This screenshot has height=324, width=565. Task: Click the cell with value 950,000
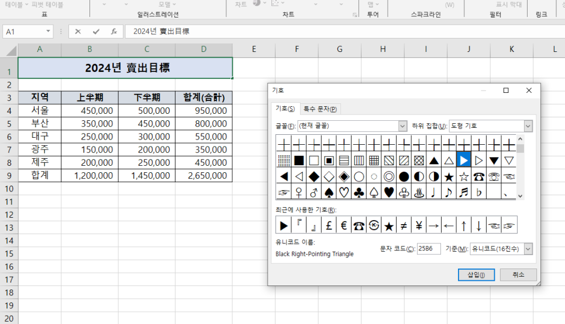(204, 110)
